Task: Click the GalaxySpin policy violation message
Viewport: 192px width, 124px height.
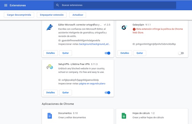Action: tap(157, 31)
